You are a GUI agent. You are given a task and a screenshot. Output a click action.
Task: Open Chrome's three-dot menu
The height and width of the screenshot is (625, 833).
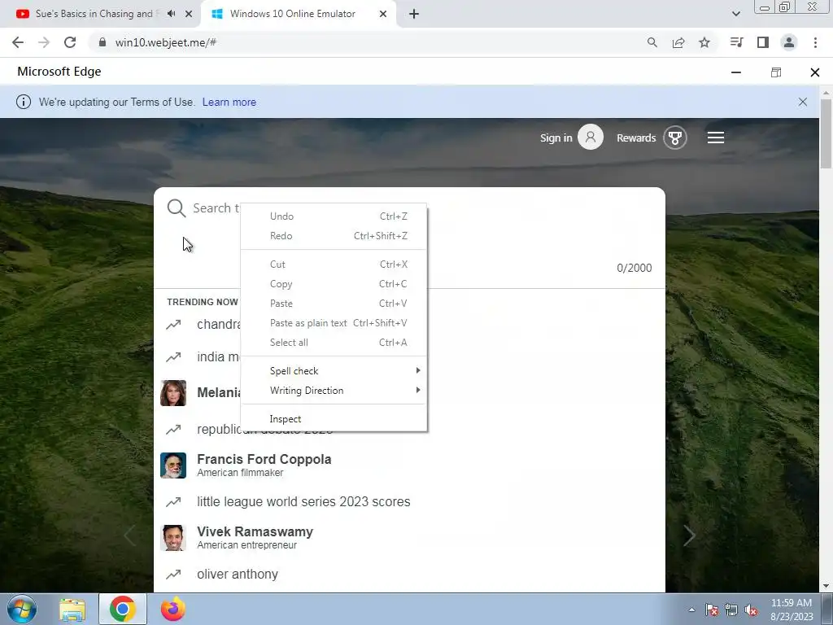[x=815, y=42]
